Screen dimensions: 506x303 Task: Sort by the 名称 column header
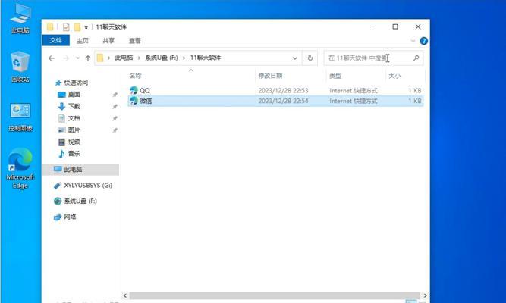[x=135, y=76]
